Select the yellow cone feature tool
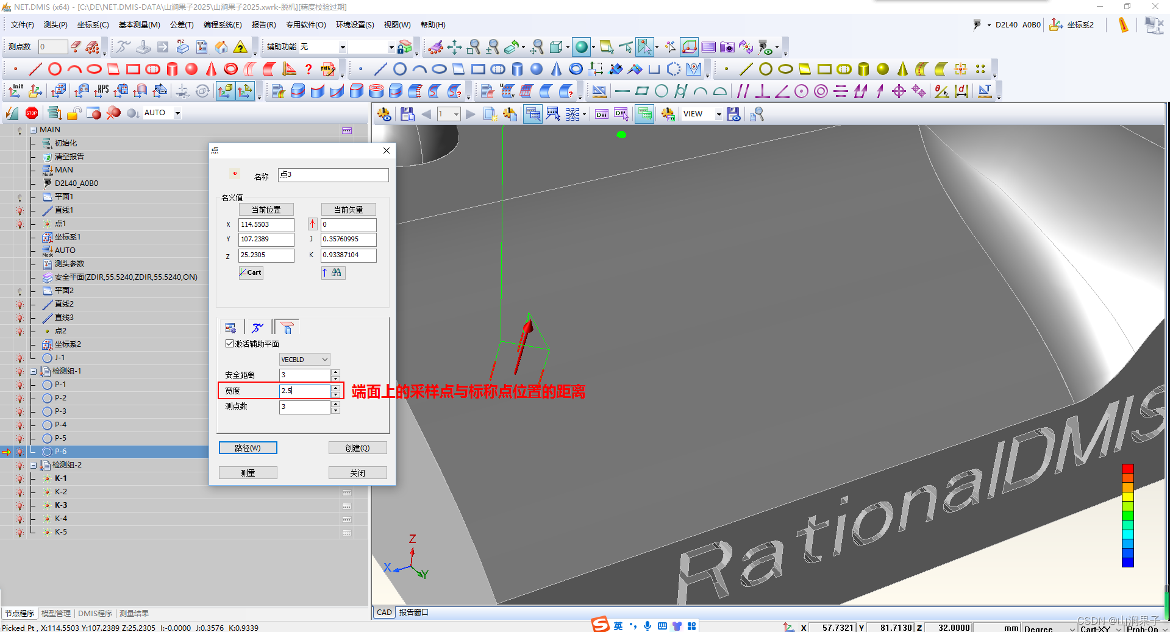Viewport: 1170px width, 632px height. (x=902, y=69)
